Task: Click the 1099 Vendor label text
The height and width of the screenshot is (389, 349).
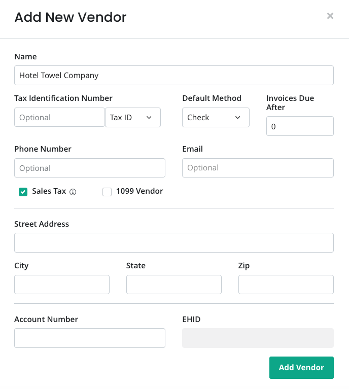Action: [x=139, y=191]
